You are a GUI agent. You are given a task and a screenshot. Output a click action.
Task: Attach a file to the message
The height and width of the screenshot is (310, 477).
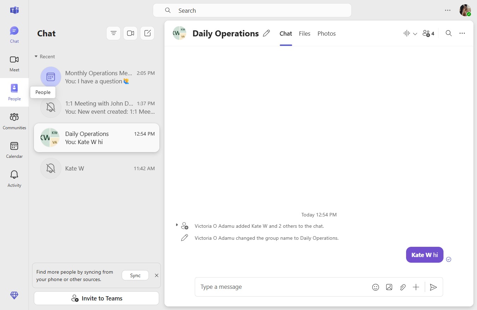(x=403, y=287)
